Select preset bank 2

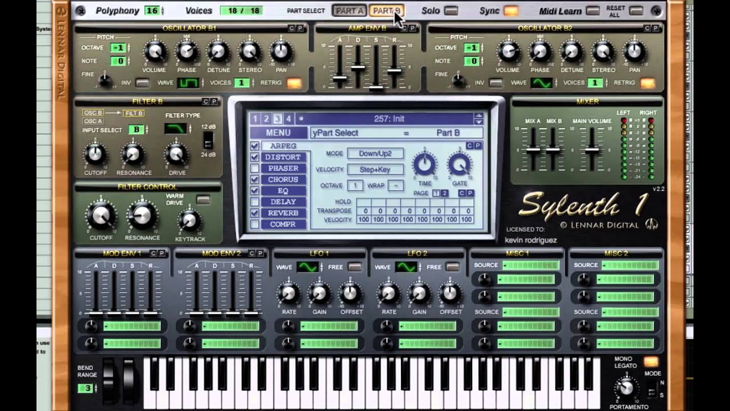266,119
